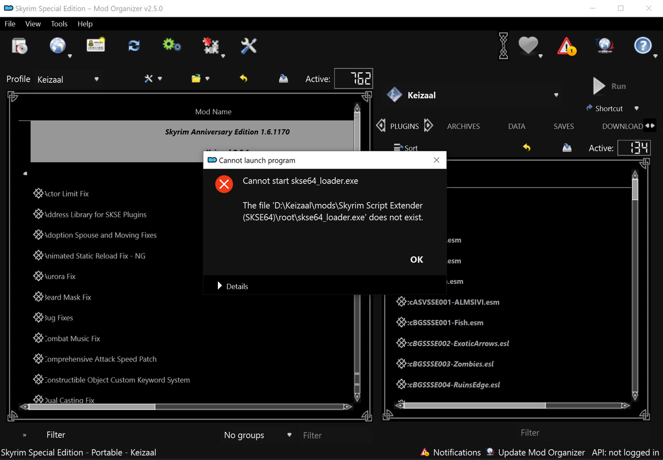Open the red warning notifications icon
Screen dimensions: 663x460
tap(566, 46)
